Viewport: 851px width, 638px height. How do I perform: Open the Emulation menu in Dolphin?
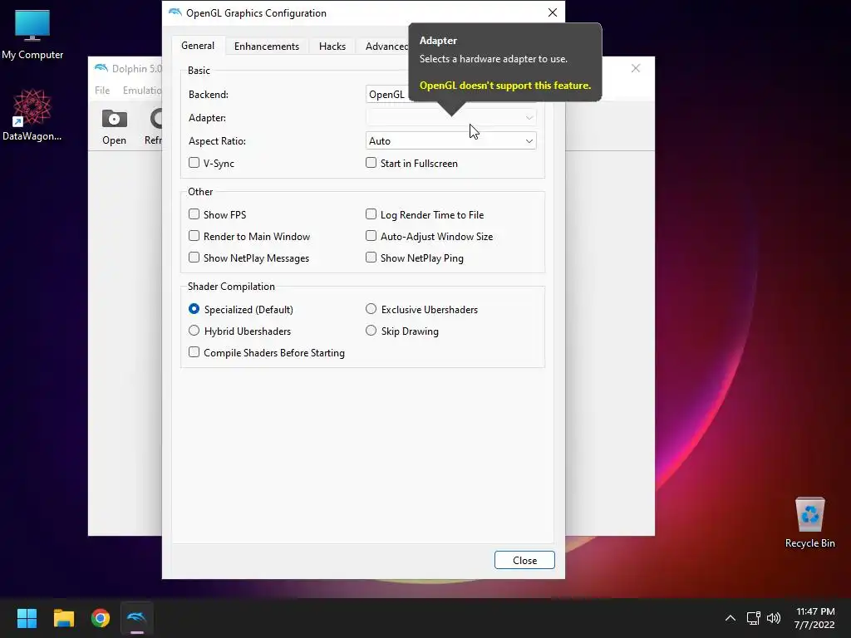[141, 90]
